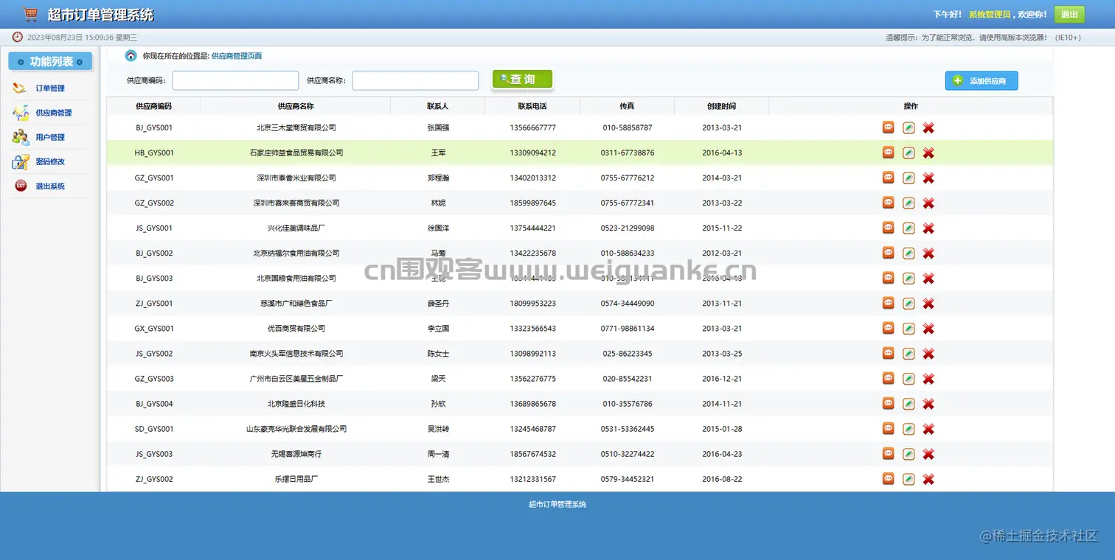This screenshot has height=560, width=1115.
Task: Edit the SD_GYS001 supplier entry
Action: point(909,428)
